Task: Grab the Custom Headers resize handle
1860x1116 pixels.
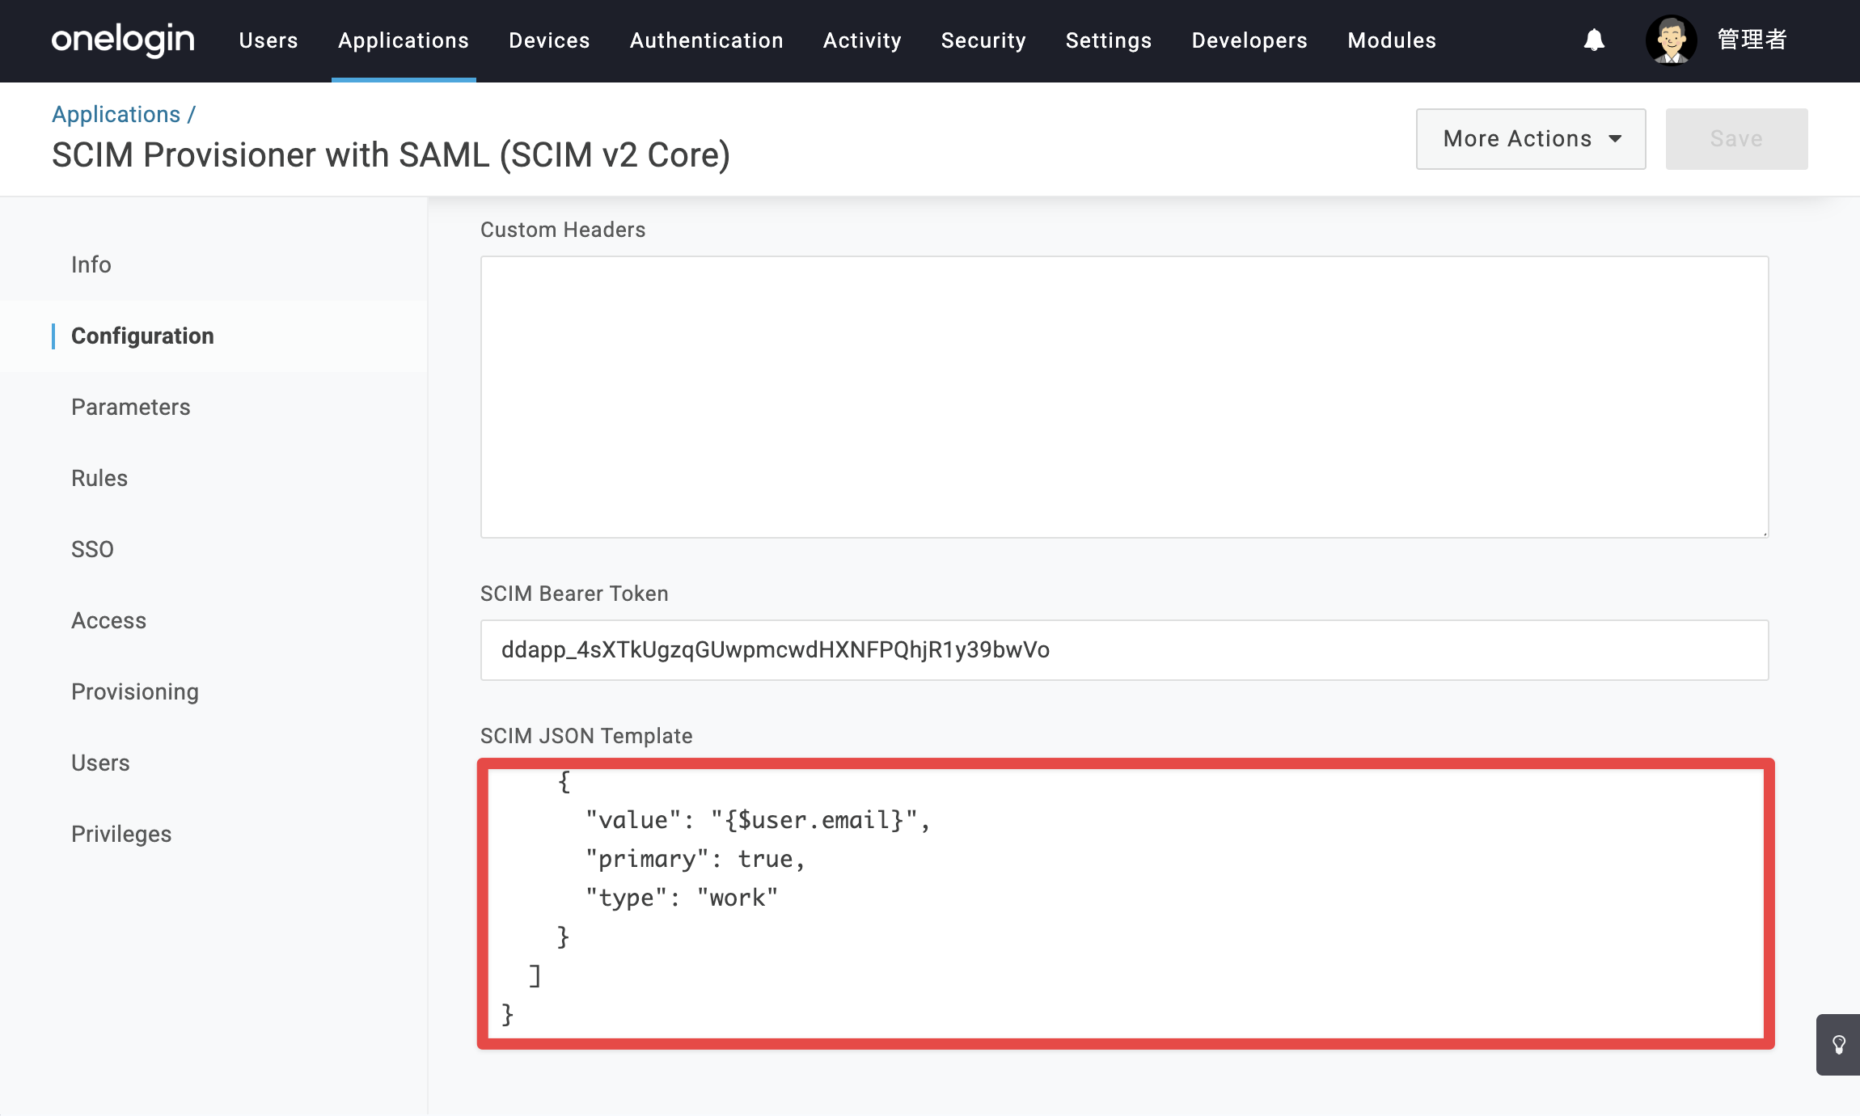Action: 1764,533
